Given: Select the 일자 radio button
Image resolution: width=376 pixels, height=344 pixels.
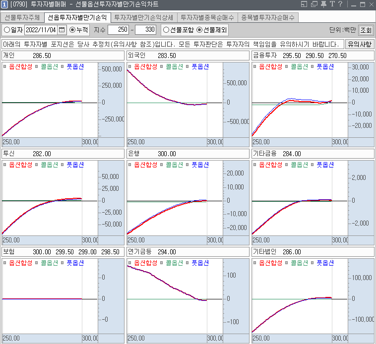Looking at the screenshot, I should tap(7, 30).
